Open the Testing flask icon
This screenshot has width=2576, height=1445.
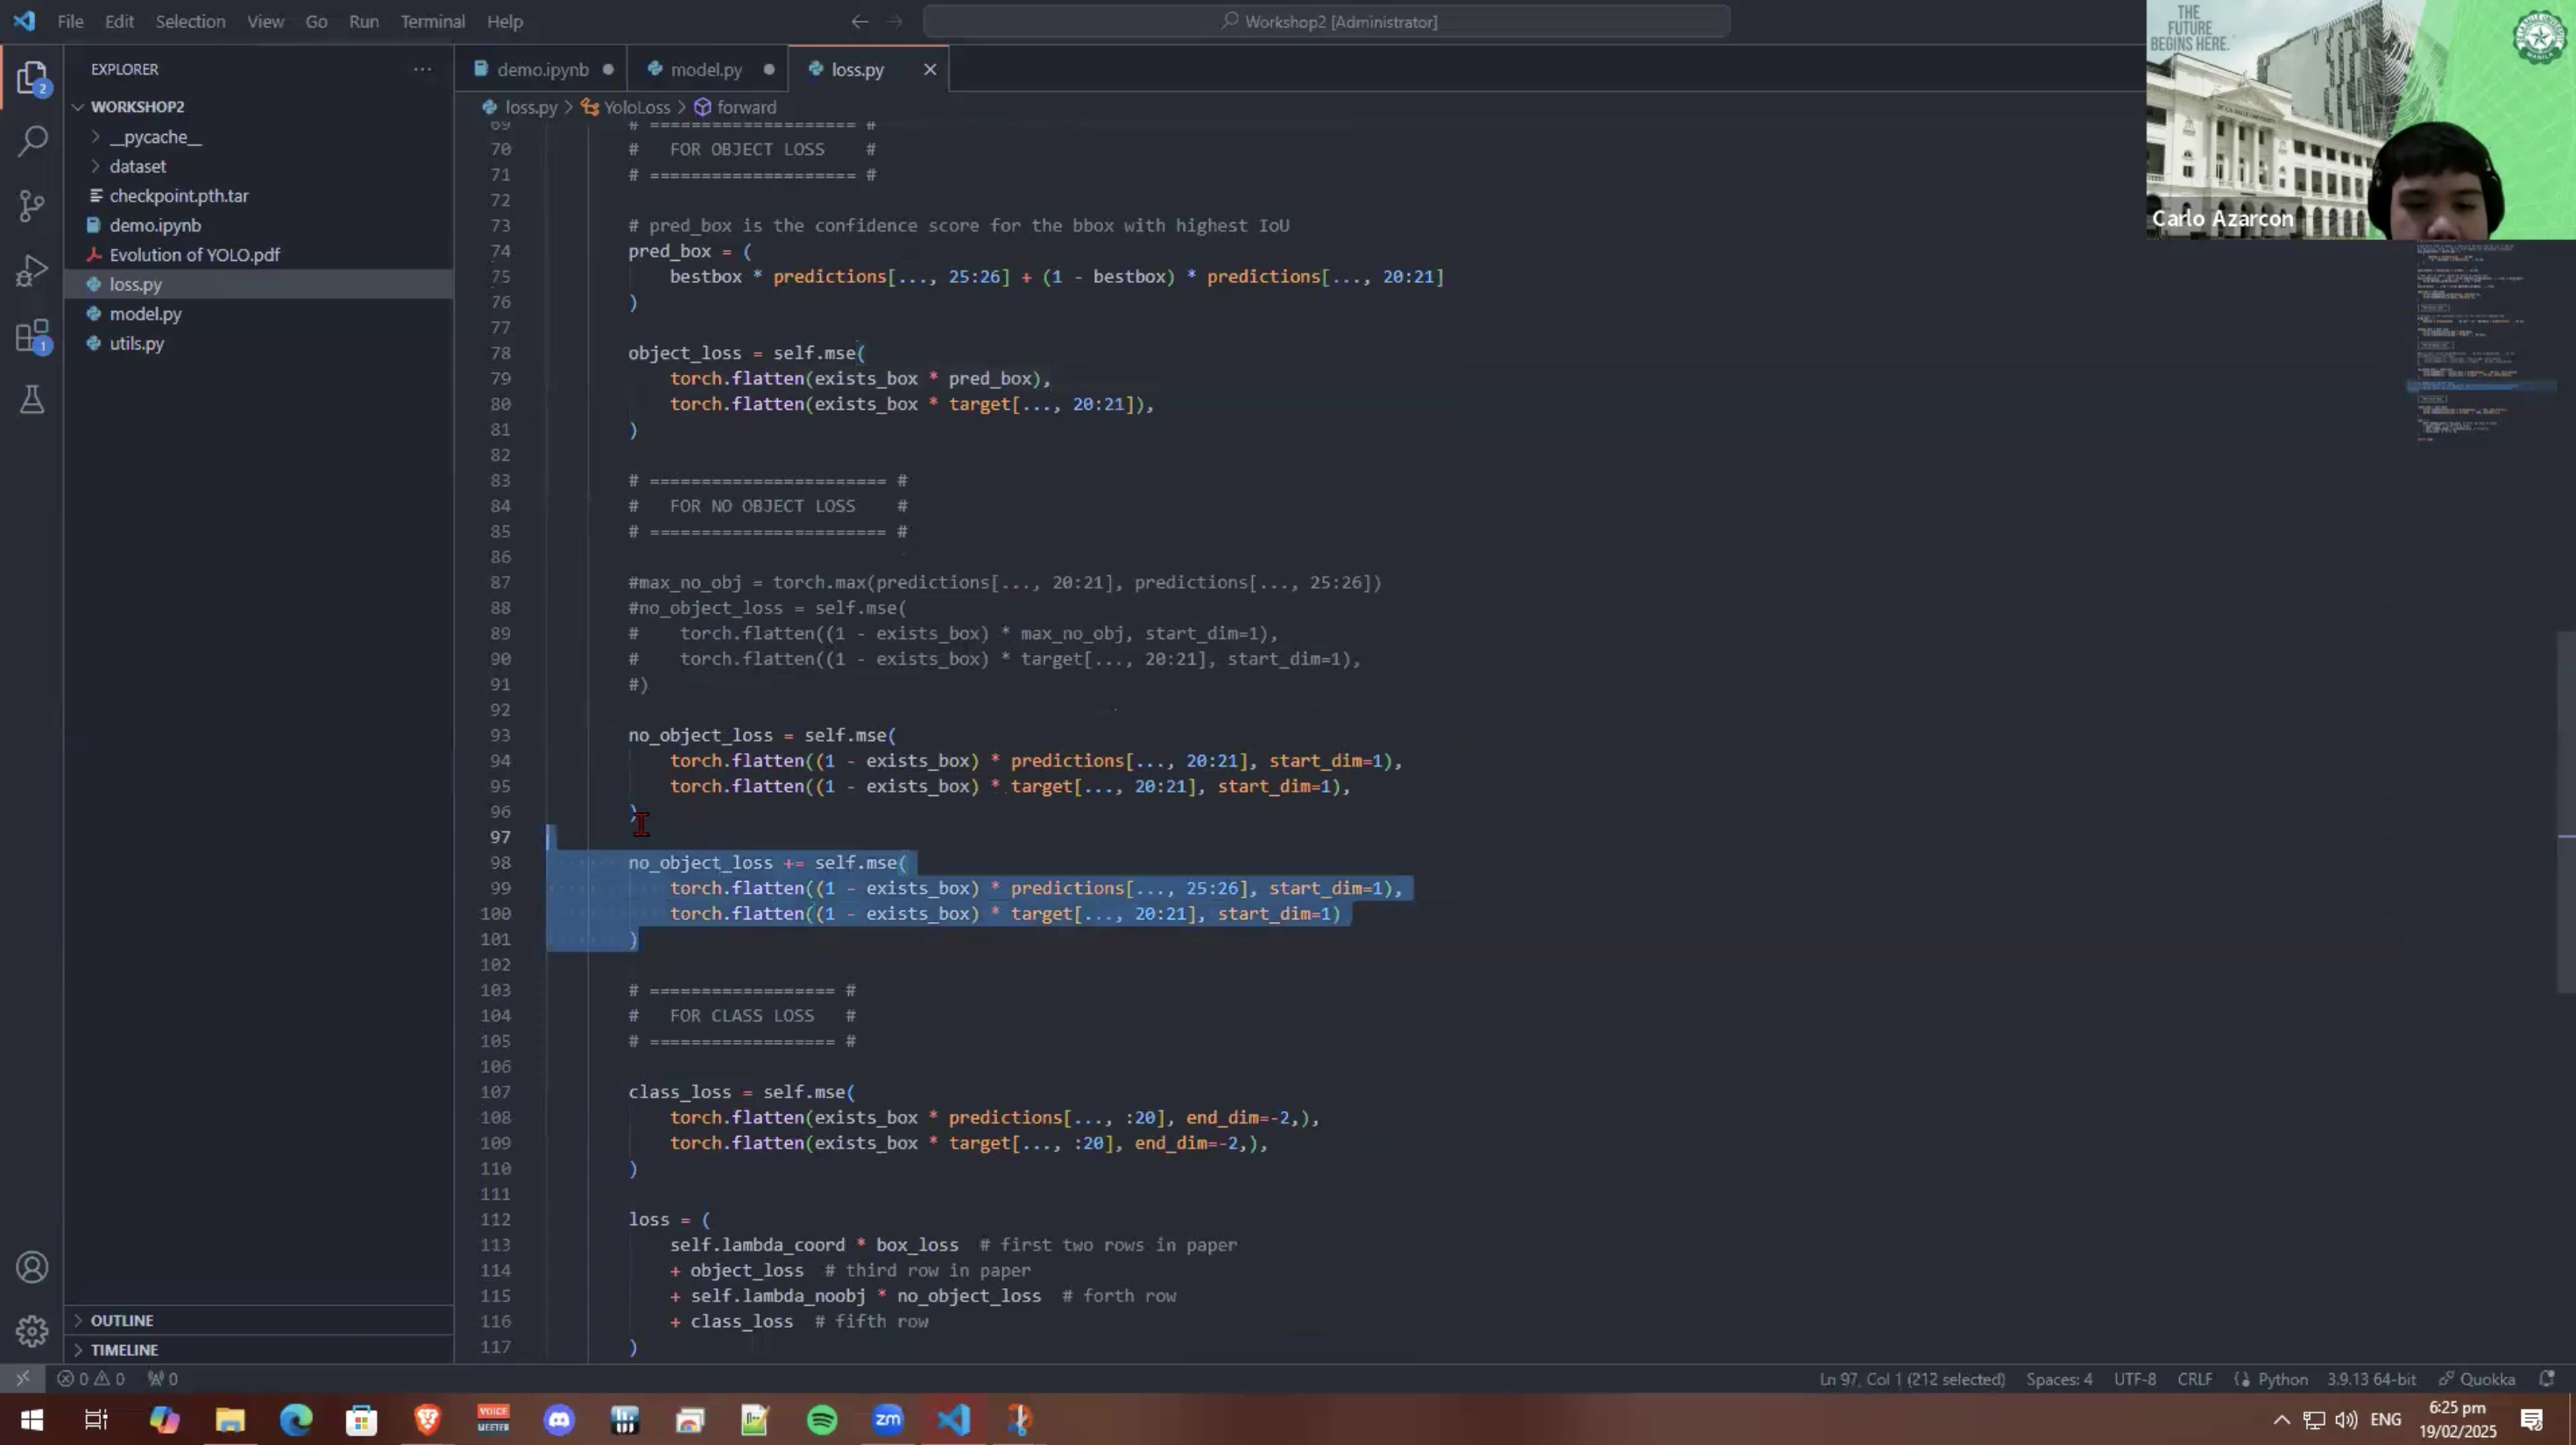tap(32, 399)
